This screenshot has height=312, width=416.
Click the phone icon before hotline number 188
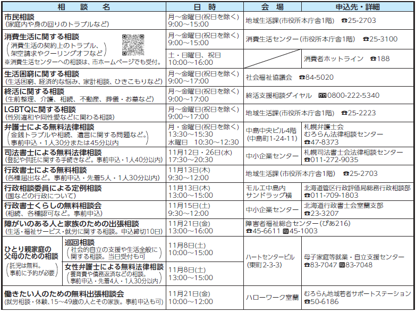(x=372, y=58)
